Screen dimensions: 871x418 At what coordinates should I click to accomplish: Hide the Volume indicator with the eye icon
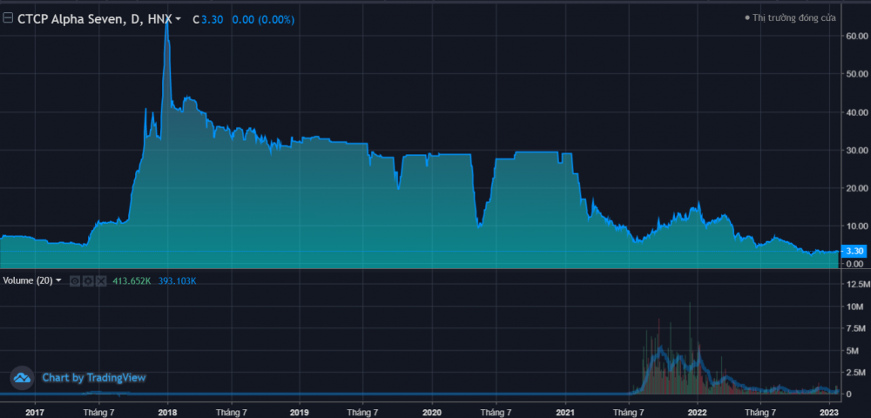(76, 280)
